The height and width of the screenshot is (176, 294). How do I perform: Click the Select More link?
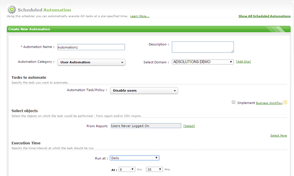[278, 136]
